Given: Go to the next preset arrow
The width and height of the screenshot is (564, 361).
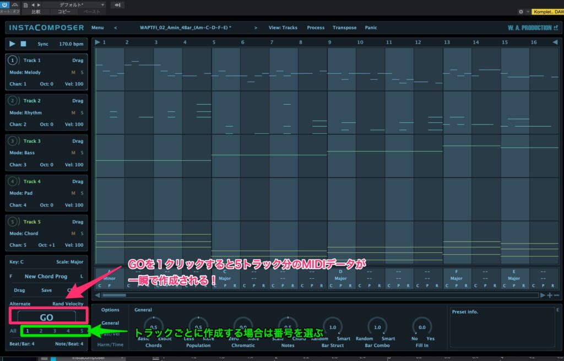Looking at the screenshot, I should tap(256, 28).
